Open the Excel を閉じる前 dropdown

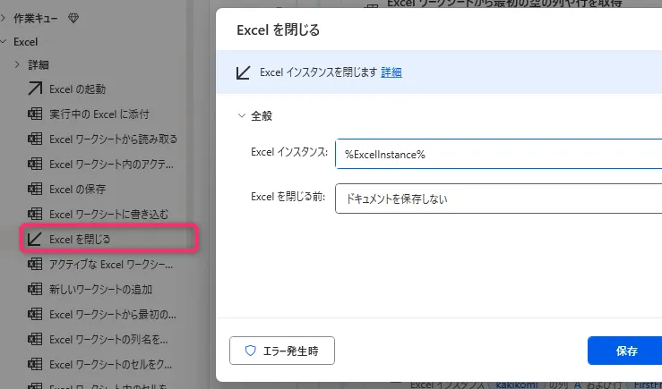coord(498,199)
